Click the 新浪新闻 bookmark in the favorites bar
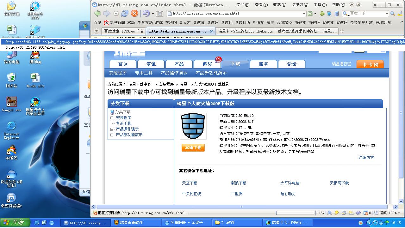 coord(114,23)
